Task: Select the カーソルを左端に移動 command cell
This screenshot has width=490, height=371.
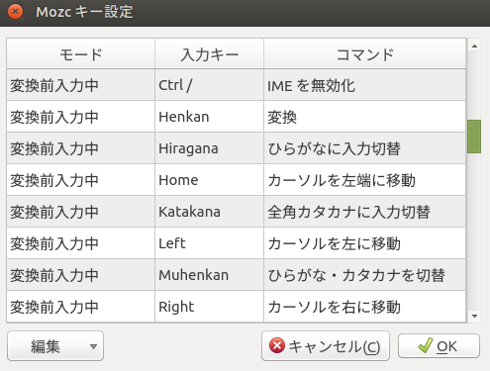Action: 364,180
